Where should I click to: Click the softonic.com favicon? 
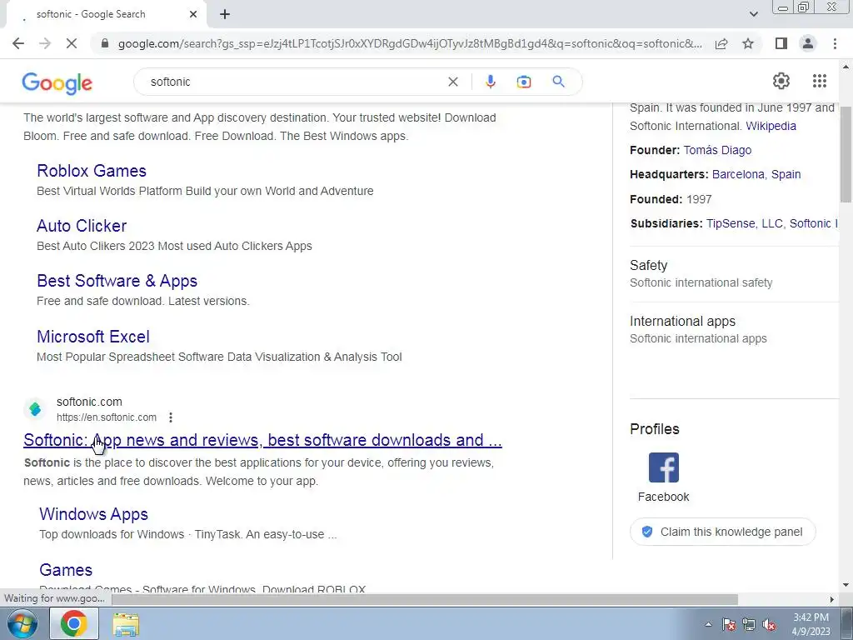point(35,408)
